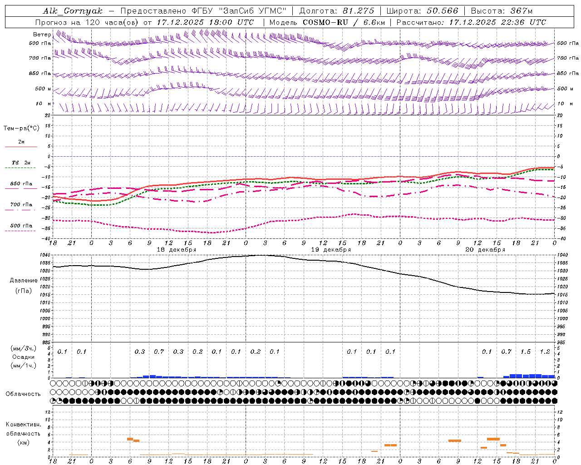Click the '850 гПа' temperature legend entry

(21, 184)
